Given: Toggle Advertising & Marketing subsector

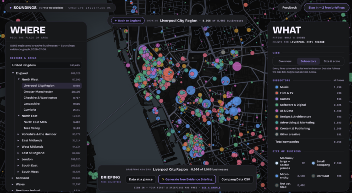Looking at the screenshot, I should [x=308, y=123].
